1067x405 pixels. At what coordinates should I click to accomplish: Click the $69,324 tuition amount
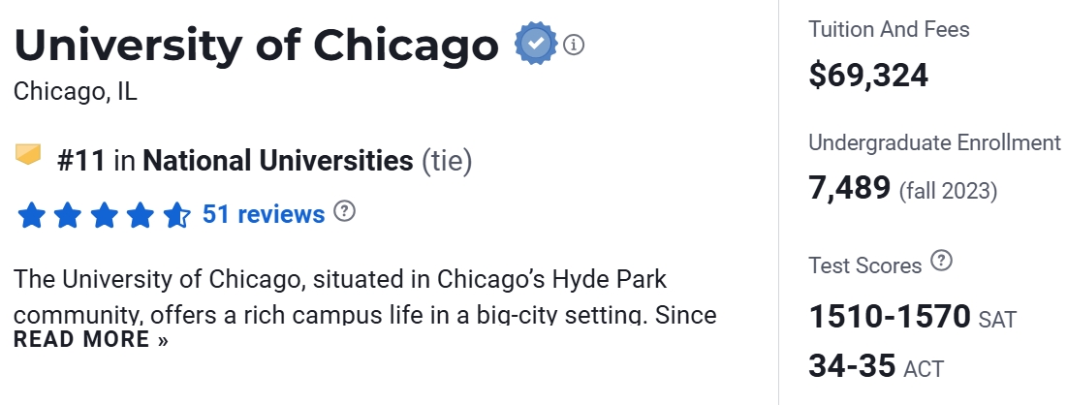(x=868, y=75)
